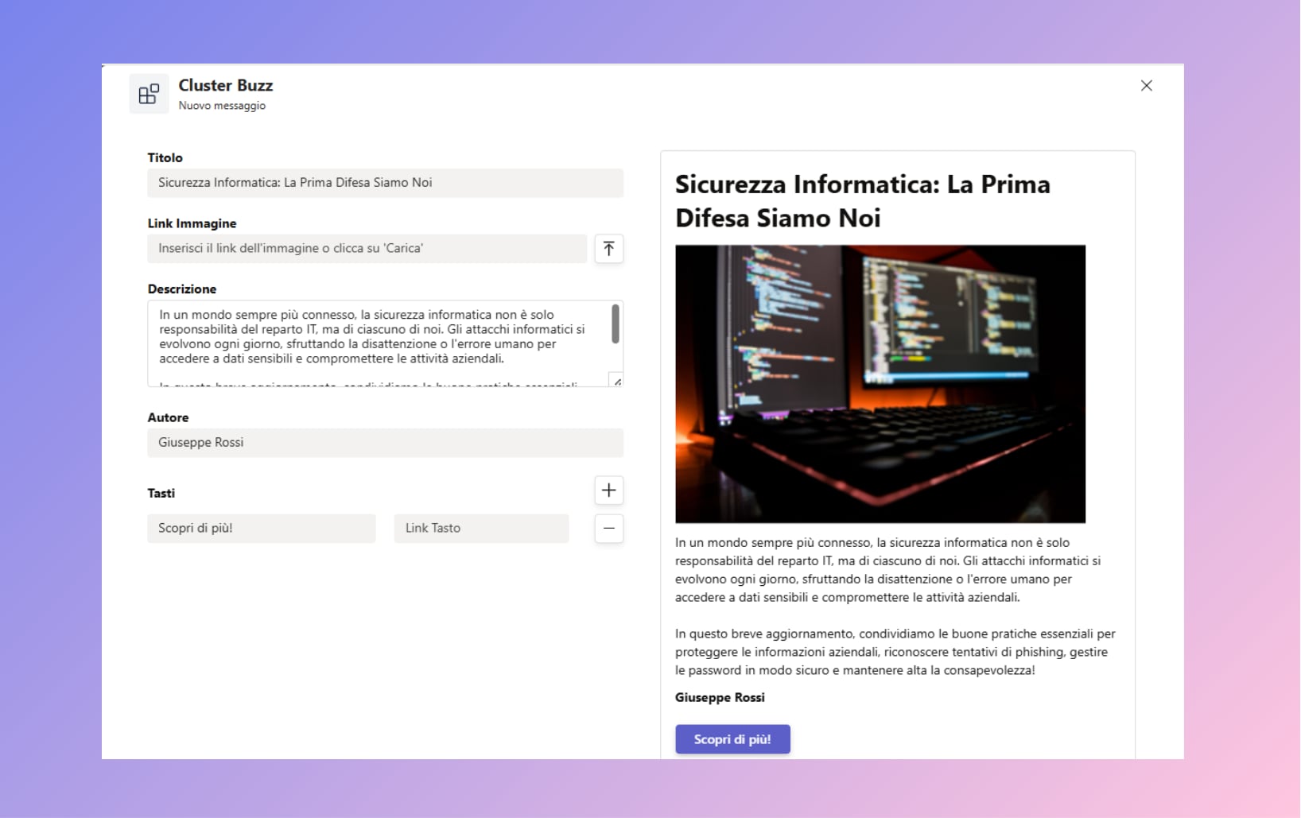Image resolution: width=1301 pixels, height=818 pixels.
Task: Click into the Link Immagine field
Action: click(x=367, y=249)
